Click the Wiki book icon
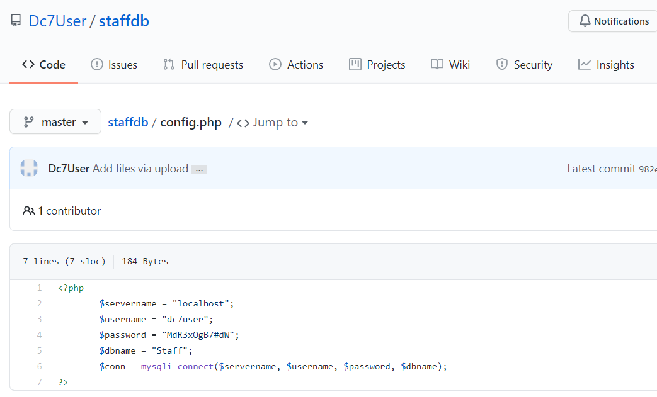 coord(437,64)
